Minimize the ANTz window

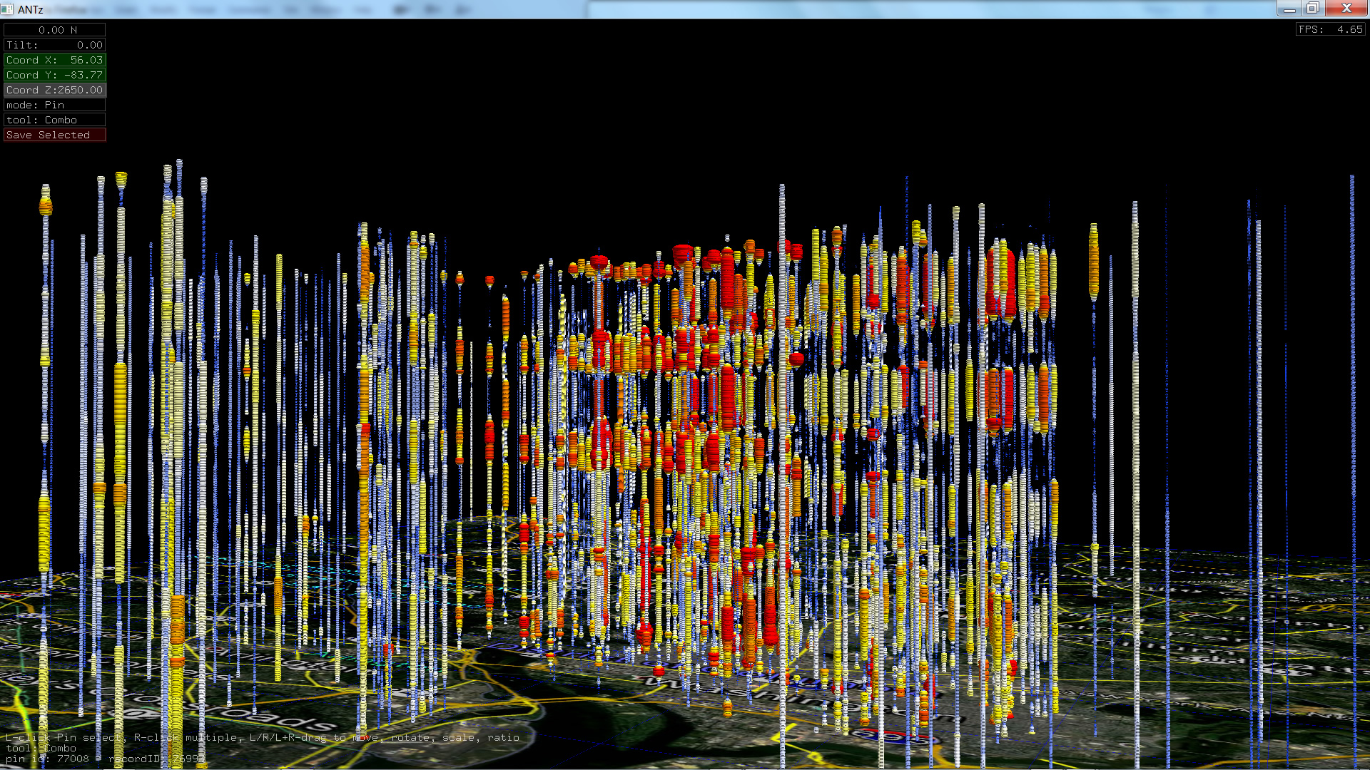pyautogui.click(x=1289, y=9)
